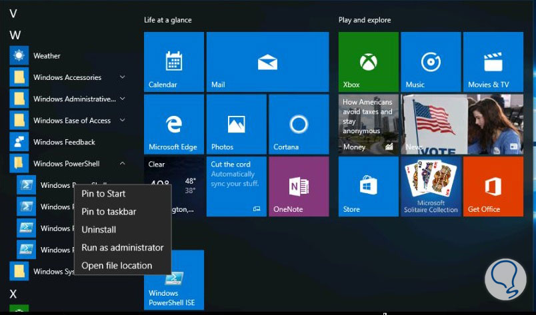Click the Windows Ease of Access folder icon

coord(19,120)
